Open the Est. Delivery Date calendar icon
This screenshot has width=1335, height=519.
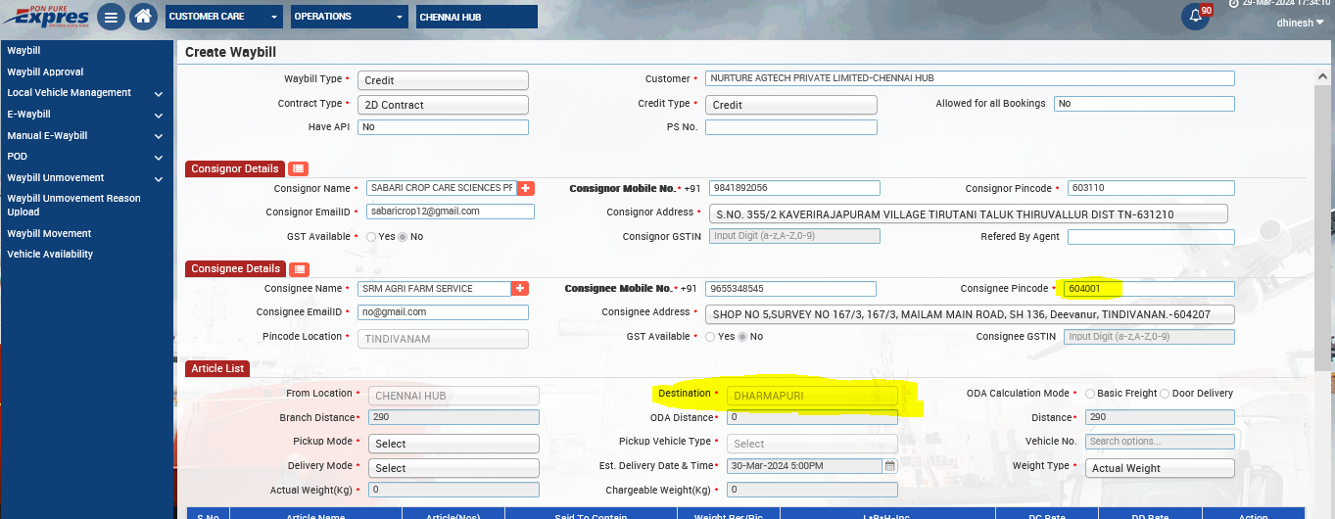click(x=890, y=466)
